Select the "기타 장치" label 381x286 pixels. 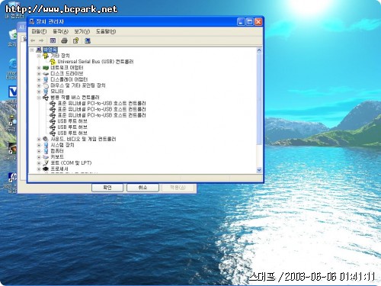pyautogui.click(x=60, y=56)
